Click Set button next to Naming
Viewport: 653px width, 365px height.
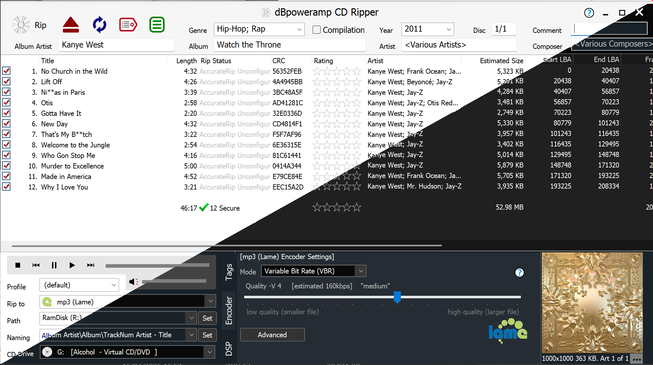point(207,335)
